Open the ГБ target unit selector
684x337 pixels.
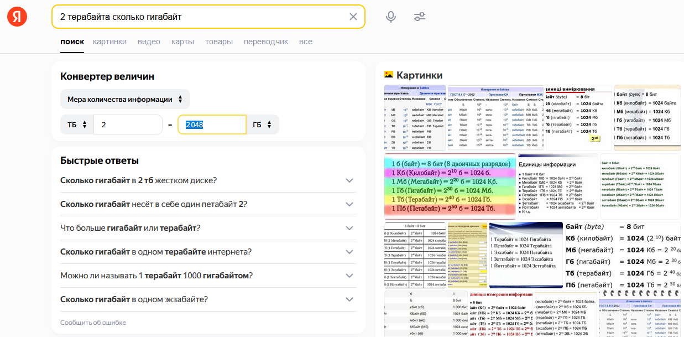coord(262,125)
